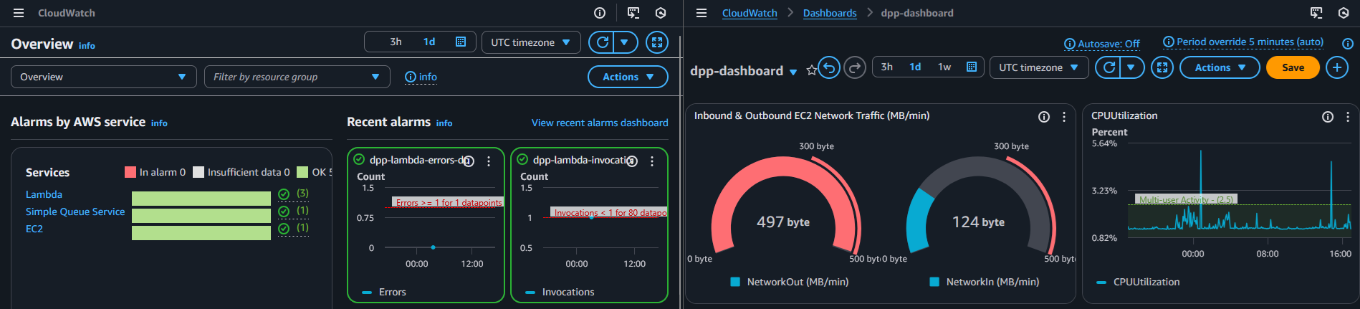The height and width of the screenshot is (309, 1360).
Task: Click the undo button on dashboard
Action: tap(829, 67)
